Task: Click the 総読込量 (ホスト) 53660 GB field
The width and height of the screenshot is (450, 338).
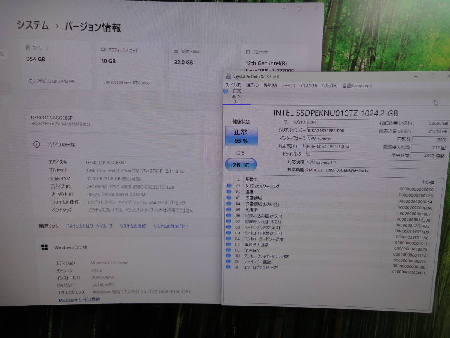Action: [x=431, y=123]
